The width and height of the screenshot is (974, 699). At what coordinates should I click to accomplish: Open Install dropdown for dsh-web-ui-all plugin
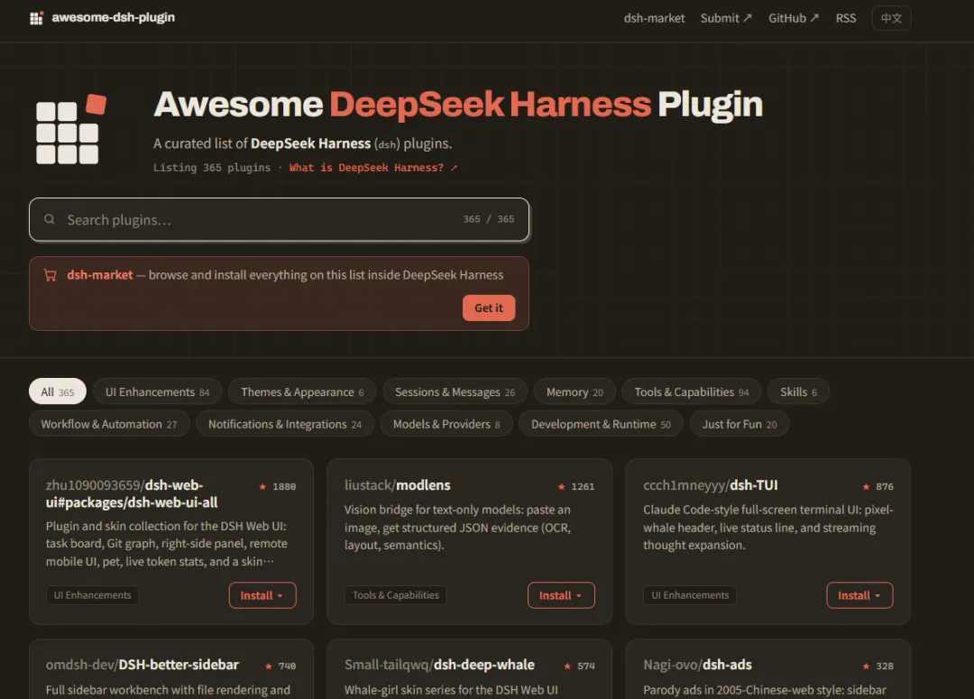[x=262, y=595]
